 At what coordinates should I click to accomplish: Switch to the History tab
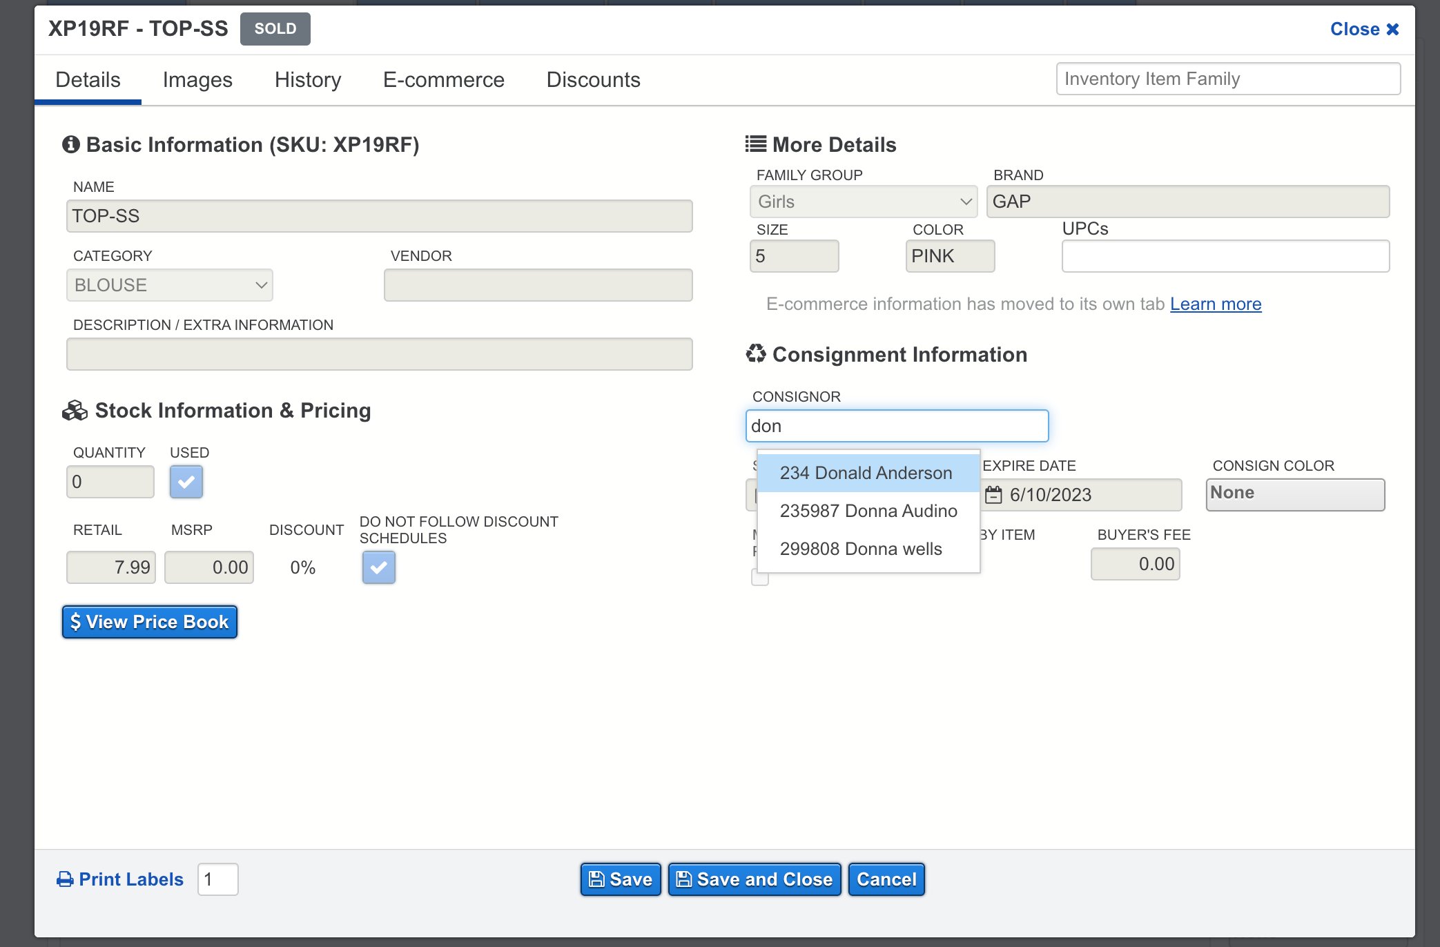(x=308, y=80)
